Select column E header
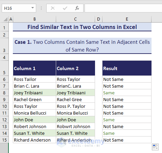The height and width of the screenshot is (153, 162). (x=127, y=19)
